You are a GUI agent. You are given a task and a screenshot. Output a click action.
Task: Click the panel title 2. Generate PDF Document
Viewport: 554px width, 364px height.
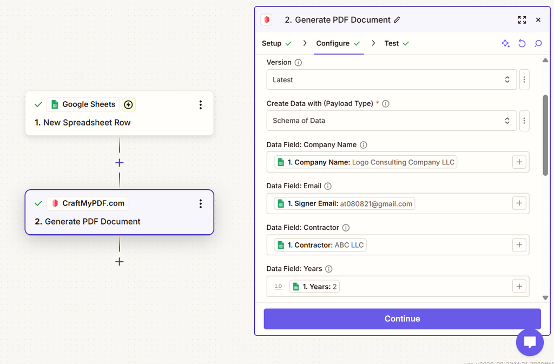338,20
